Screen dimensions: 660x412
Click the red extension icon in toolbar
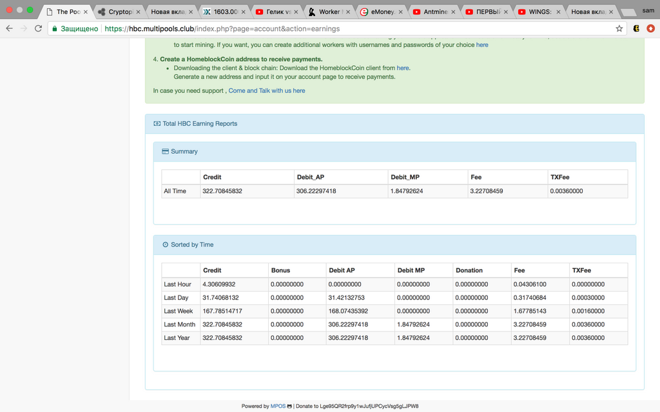pyautogui.click(x=650, y=28)
